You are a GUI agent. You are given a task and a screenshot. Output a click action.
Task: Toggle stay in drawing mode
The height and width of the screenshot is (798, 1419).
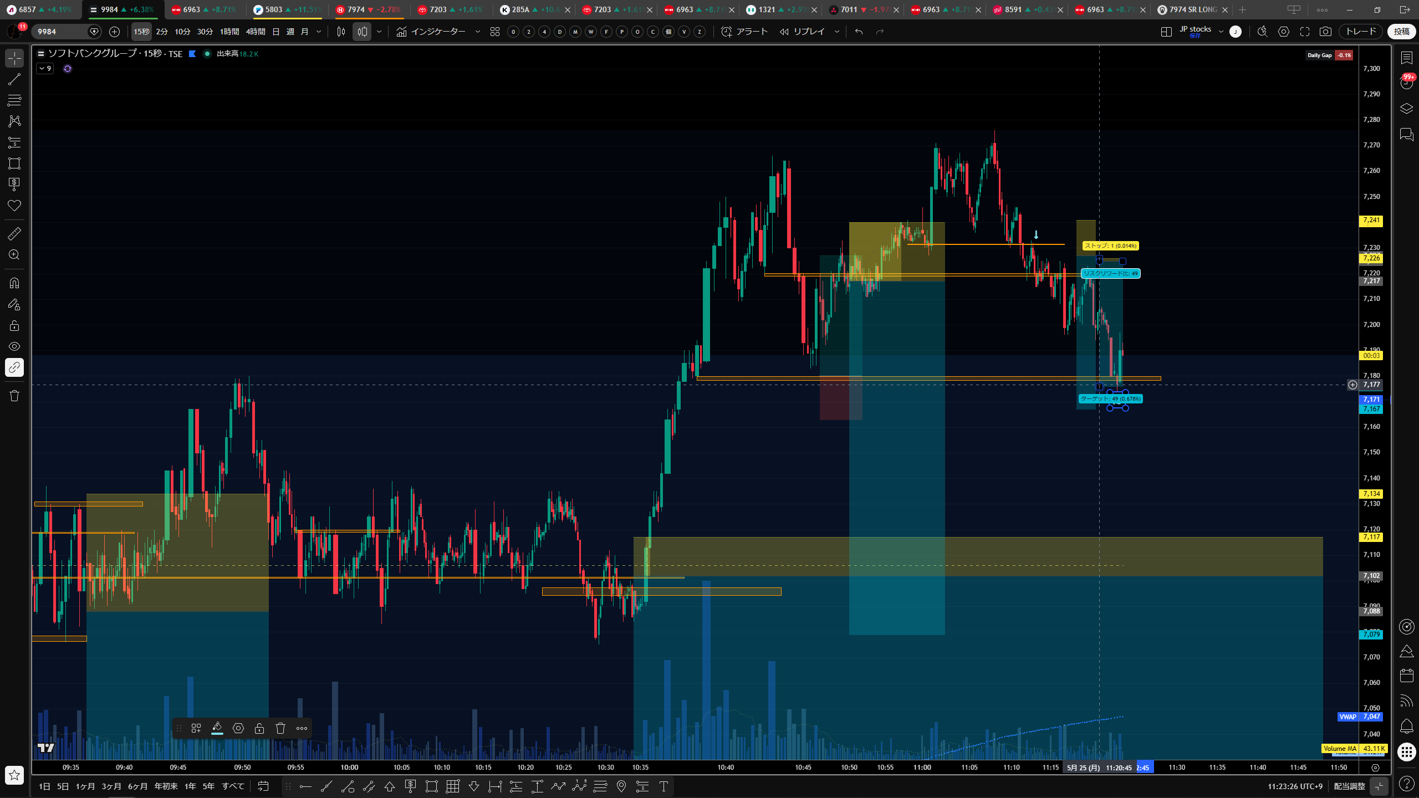point(14,304)
